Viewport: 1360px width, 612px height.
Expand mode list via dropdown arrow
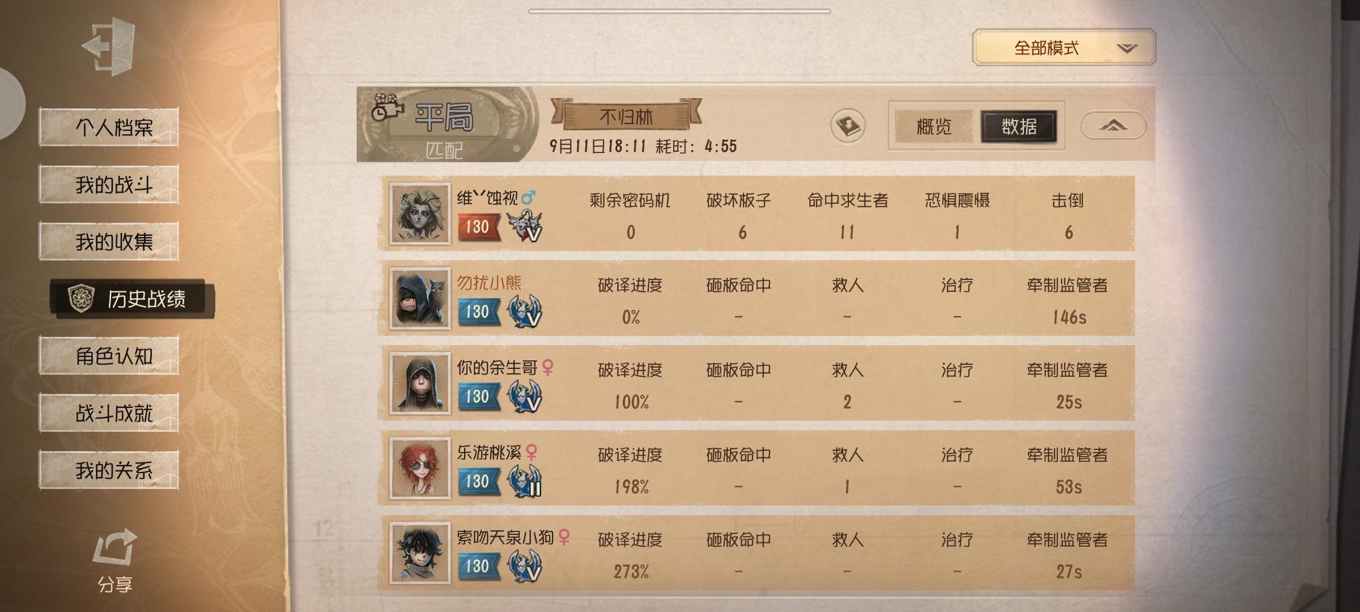[x=1127, y=48]
